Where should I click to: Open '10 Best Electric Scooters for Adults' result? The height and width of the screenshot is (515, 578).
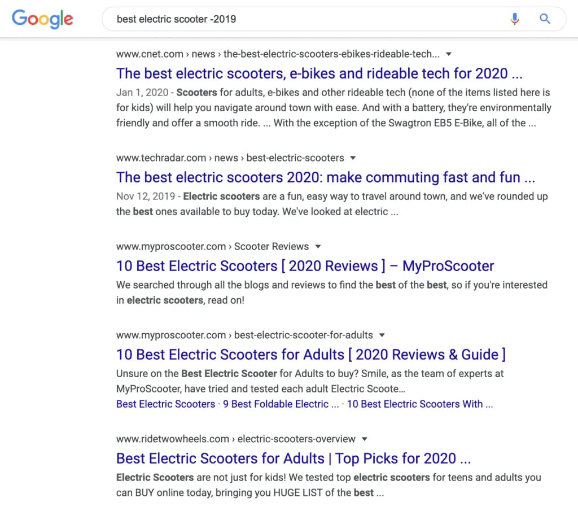tap(311, 355)
